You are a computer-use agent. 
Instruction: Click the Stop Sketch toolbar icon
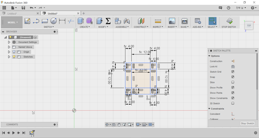229,21
